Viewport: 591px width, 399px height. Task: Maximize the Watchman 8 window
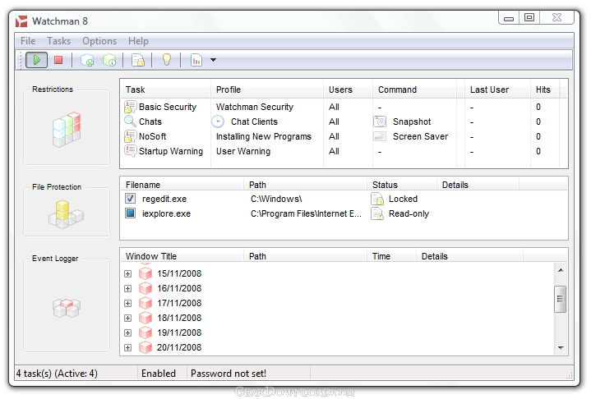click(529, 17)
